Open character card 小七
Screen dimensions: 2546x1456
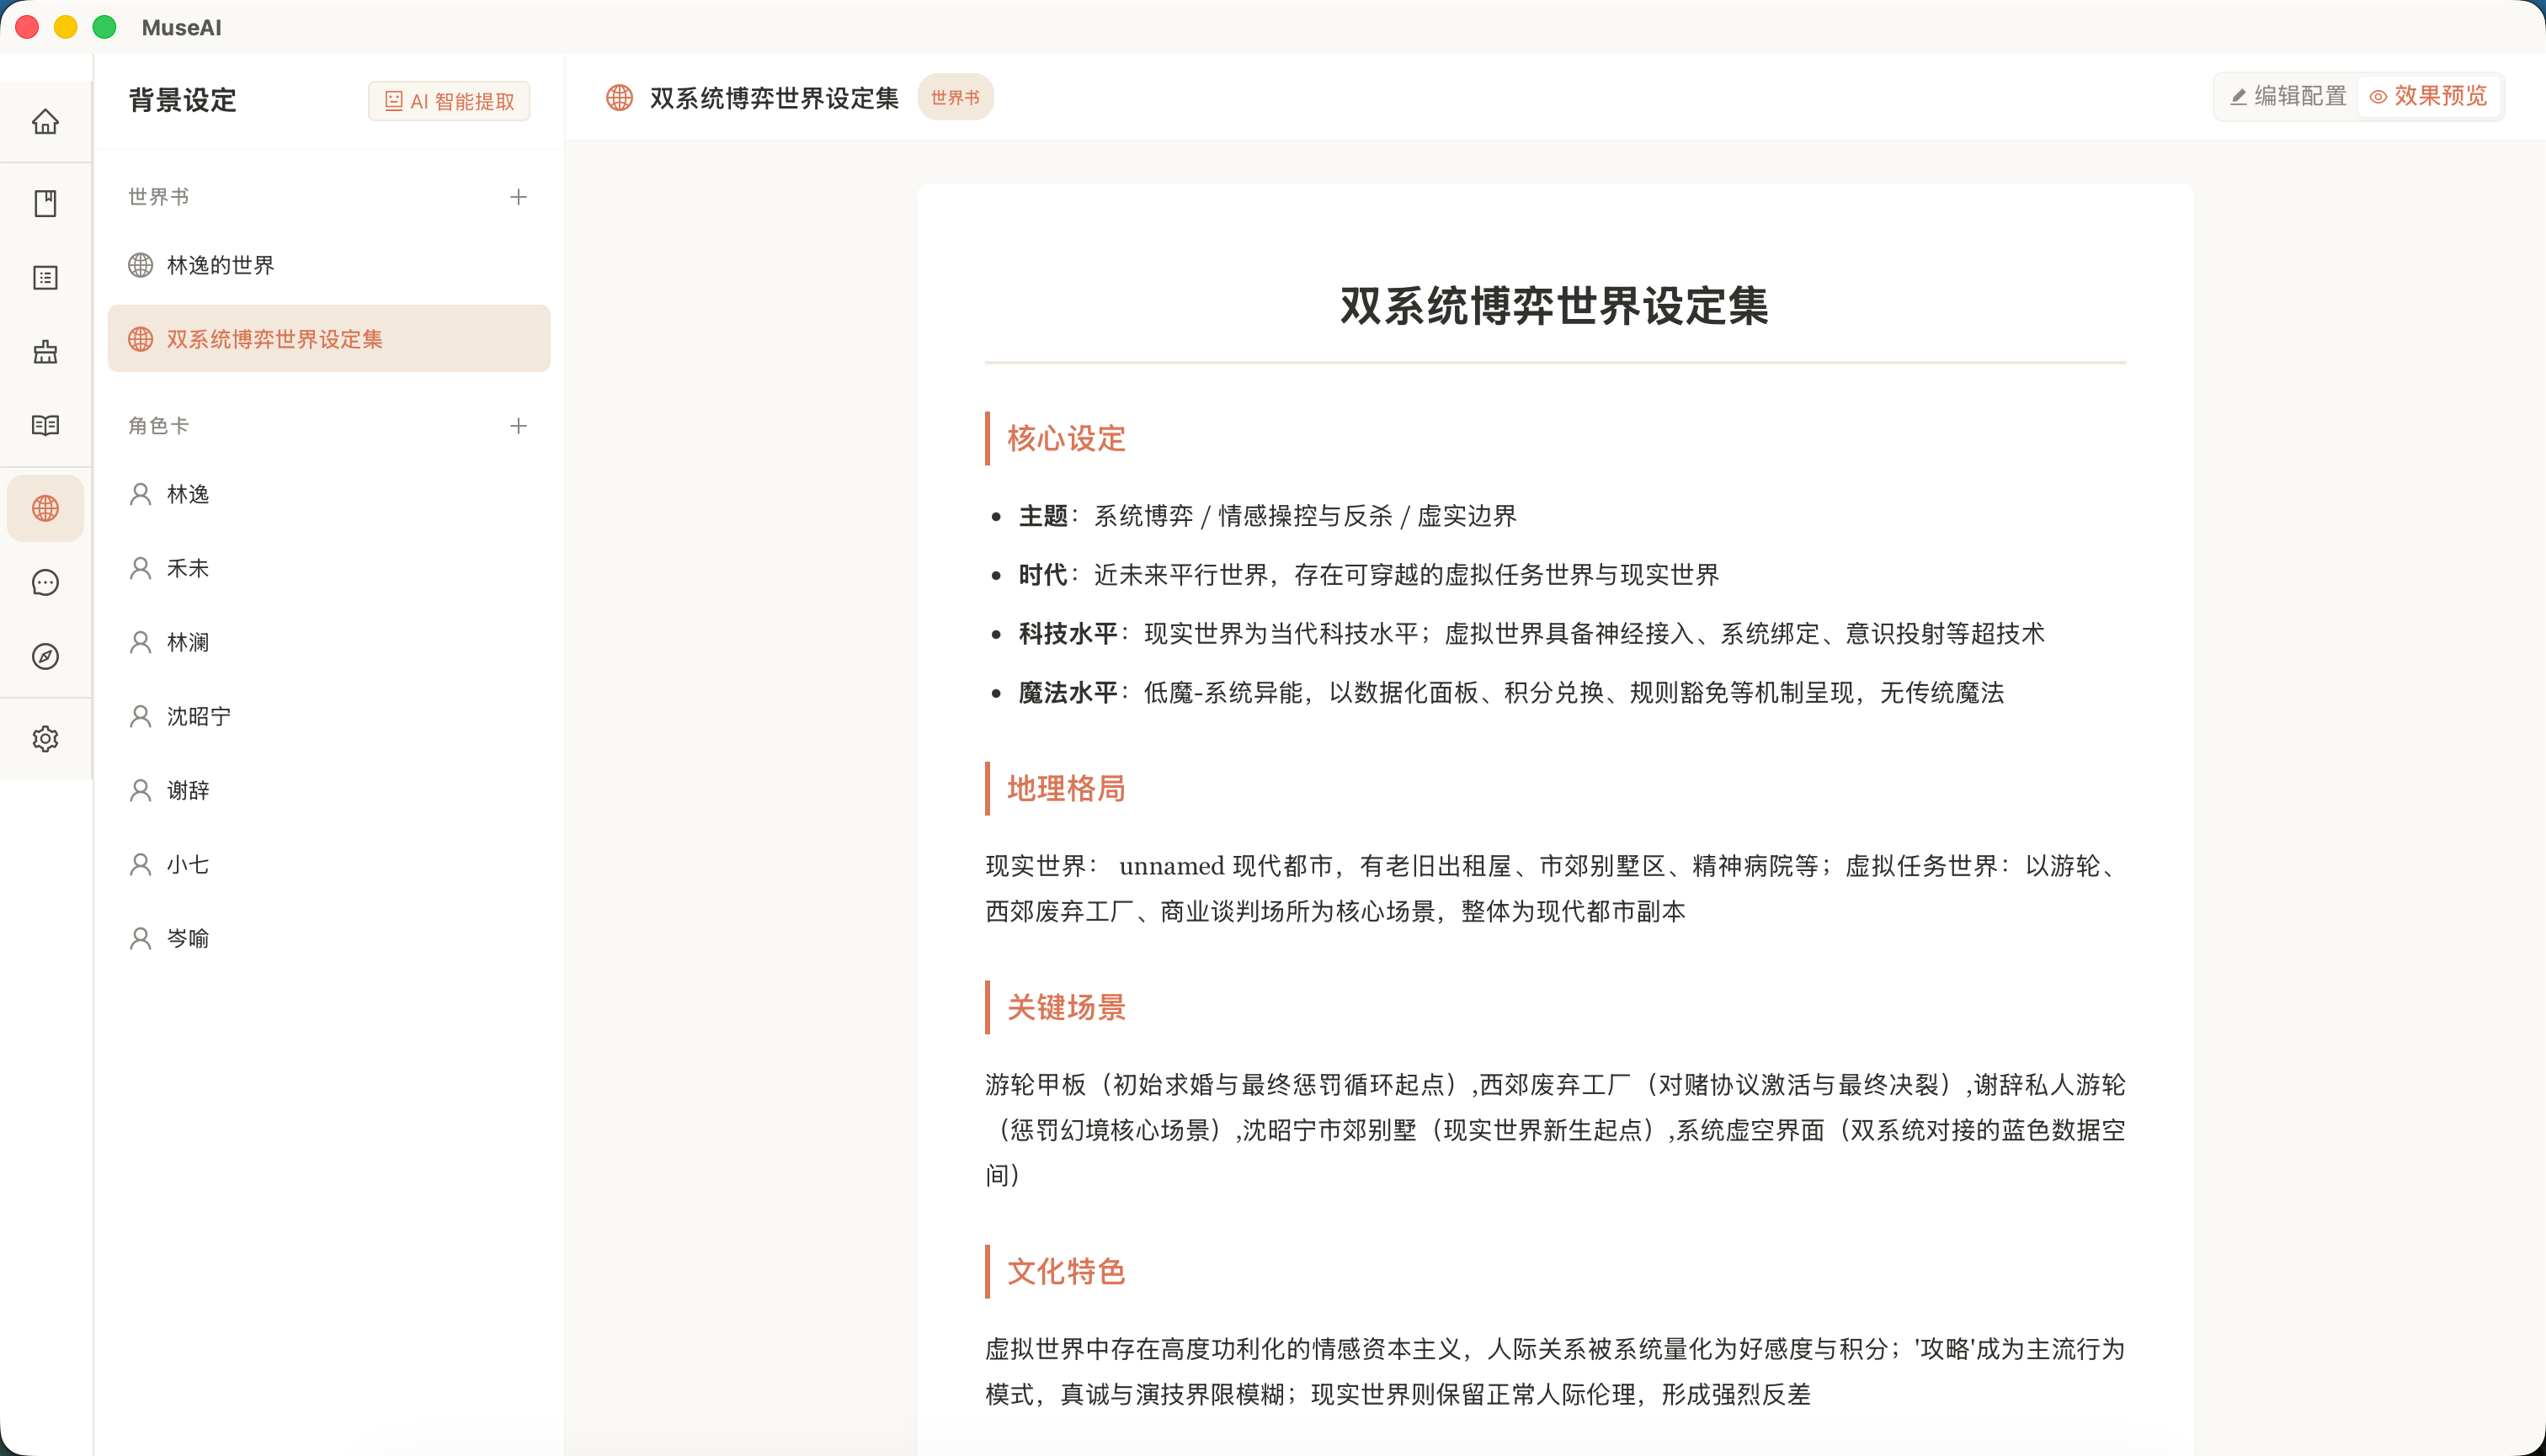pos(329,864)
